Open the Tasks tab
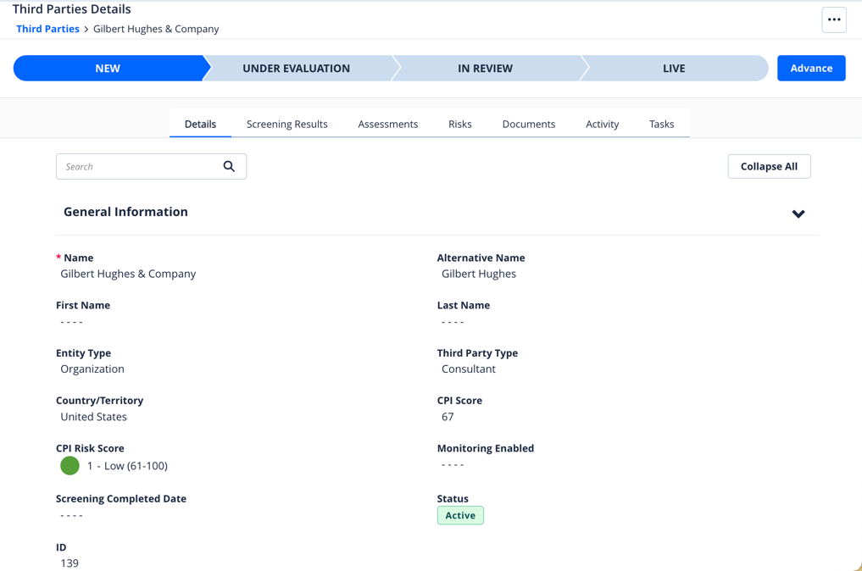Image resolution: width=862 pixels, height=571 pixels. [661, 124]
